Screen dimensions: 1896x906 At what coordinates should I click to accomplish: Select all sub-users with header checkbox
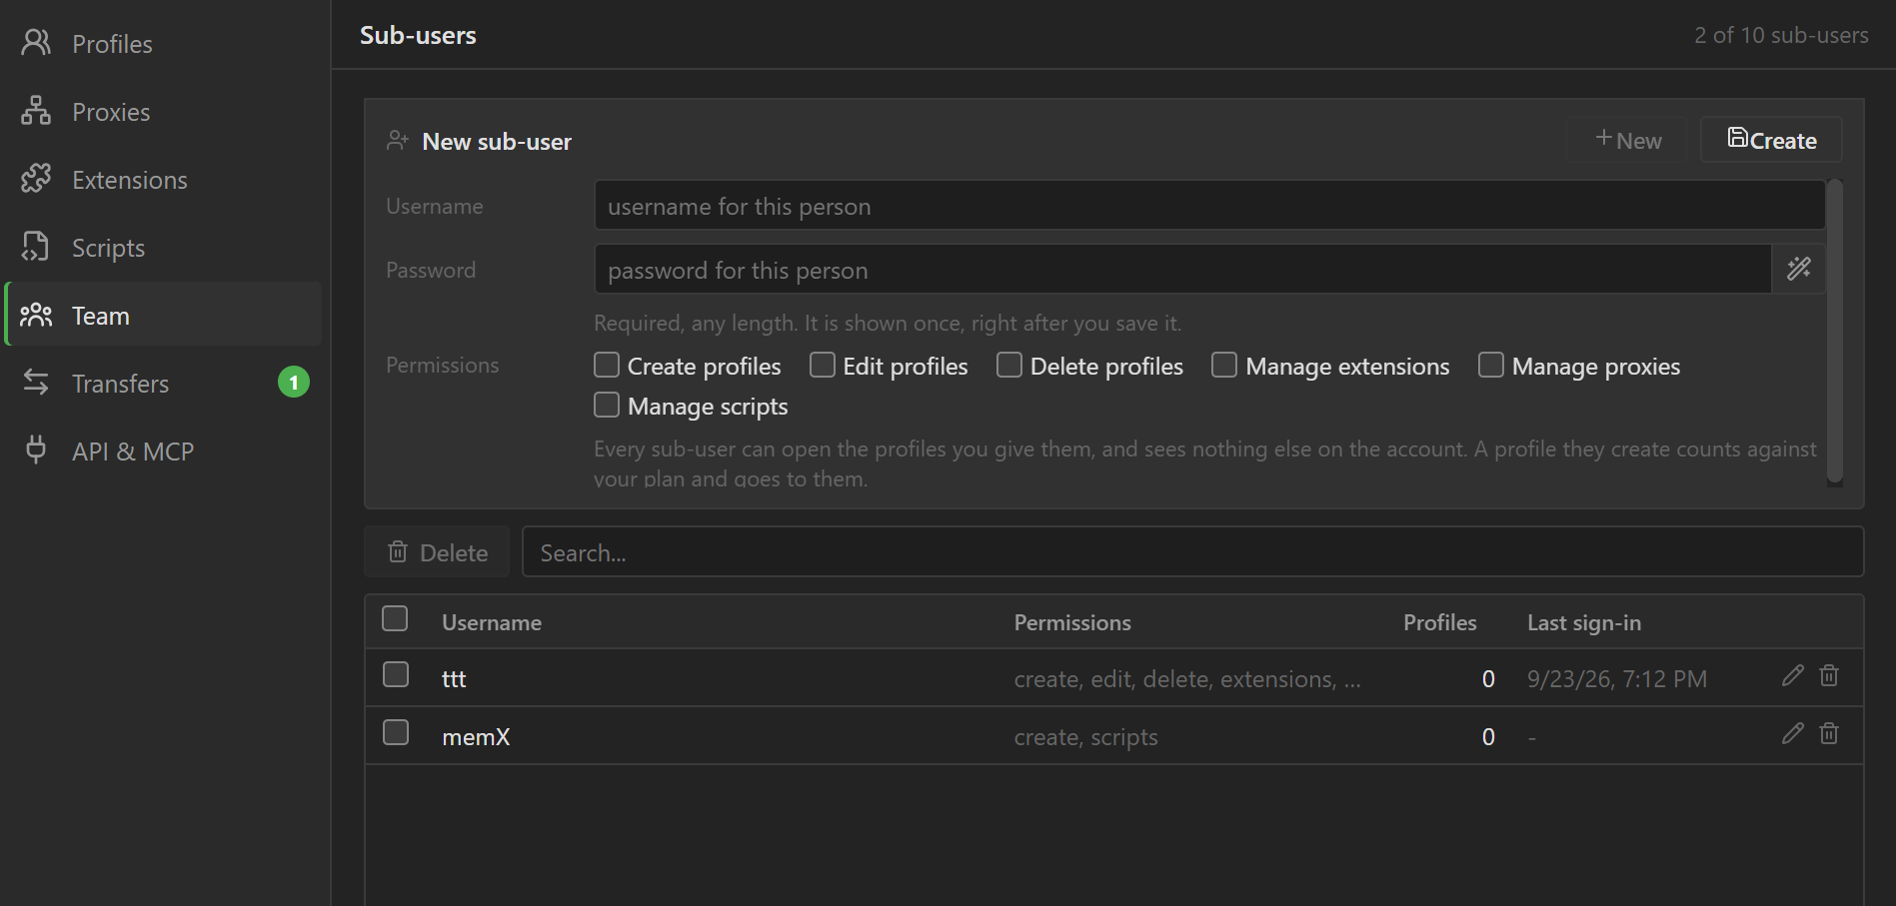pyautogui.click(x=395, y=618)
